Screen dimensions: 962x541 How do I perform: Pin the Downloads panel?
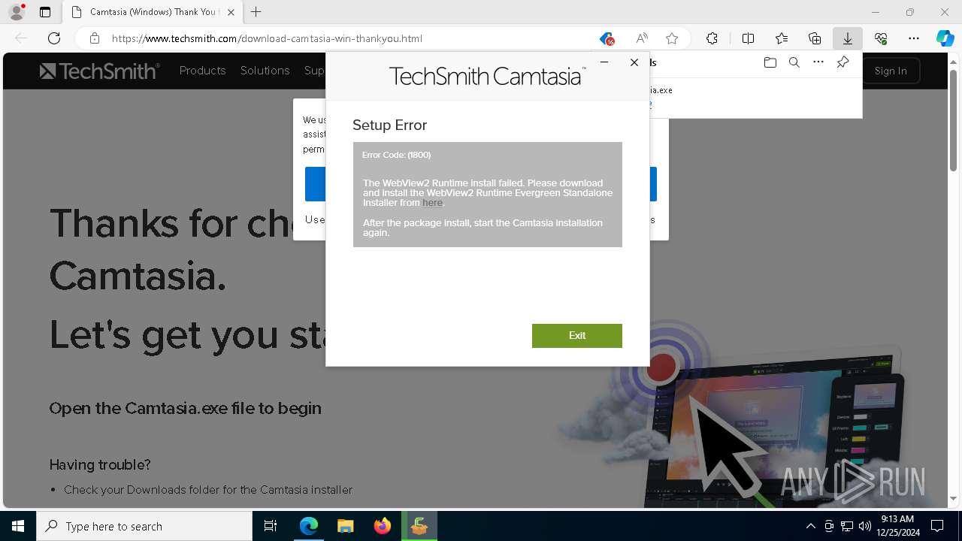click(843, 62)
